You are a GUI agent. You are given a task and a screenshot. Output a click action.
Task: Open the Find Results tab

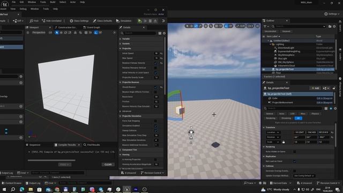pos(92,145)
